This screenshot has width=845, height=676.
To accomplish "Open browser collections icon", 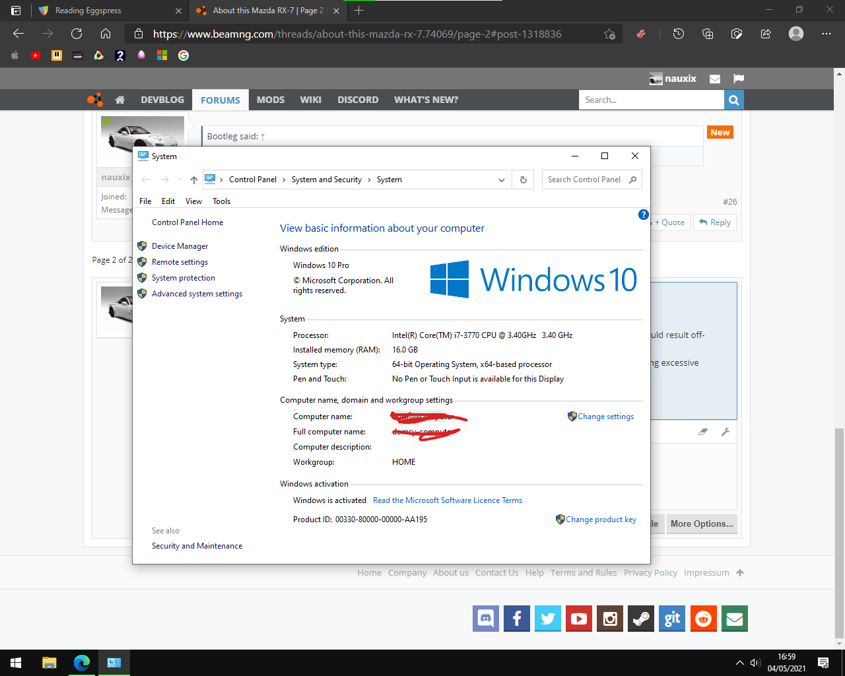I will tap(708, 34).
